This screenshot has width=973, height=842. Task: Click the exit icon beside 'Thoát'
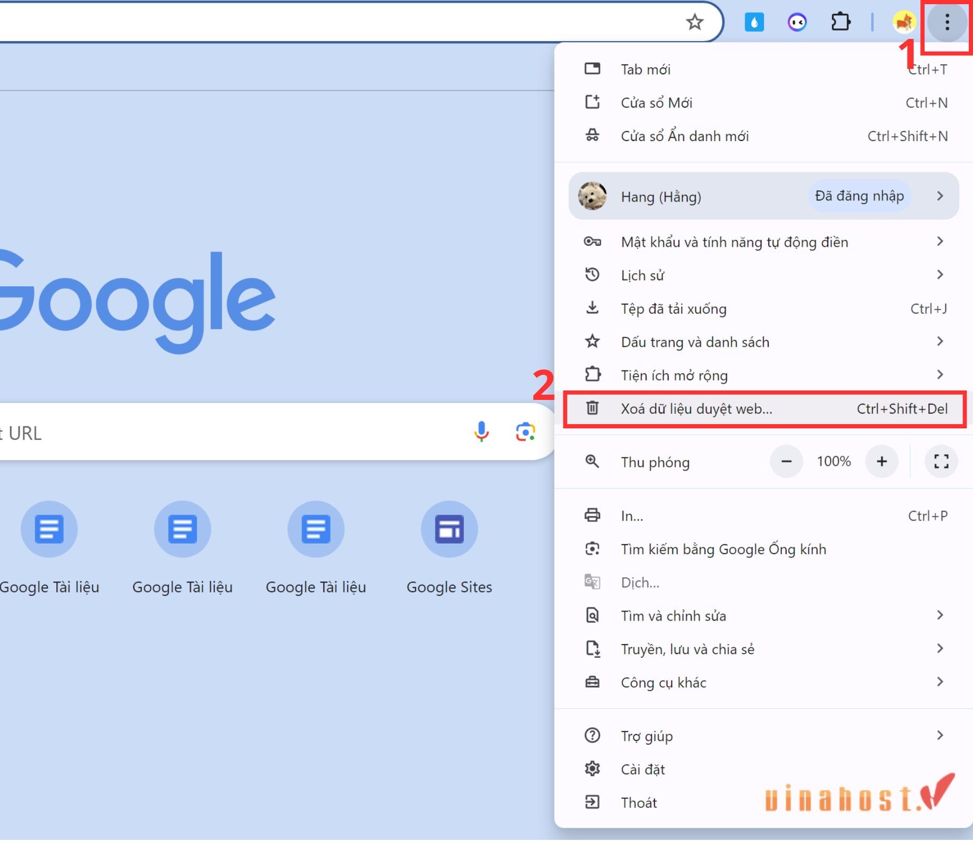592,802
